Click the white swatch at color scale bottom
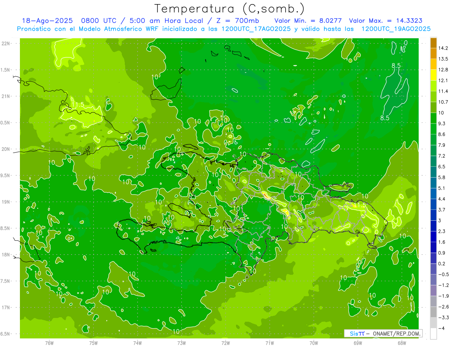The height and width of the screenshot is (348, 451). pos(433,334)
